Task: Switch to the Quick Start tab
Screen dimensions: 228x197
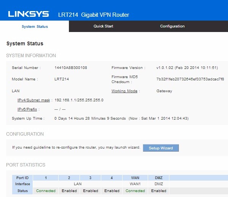Action: tap(103, 26)
